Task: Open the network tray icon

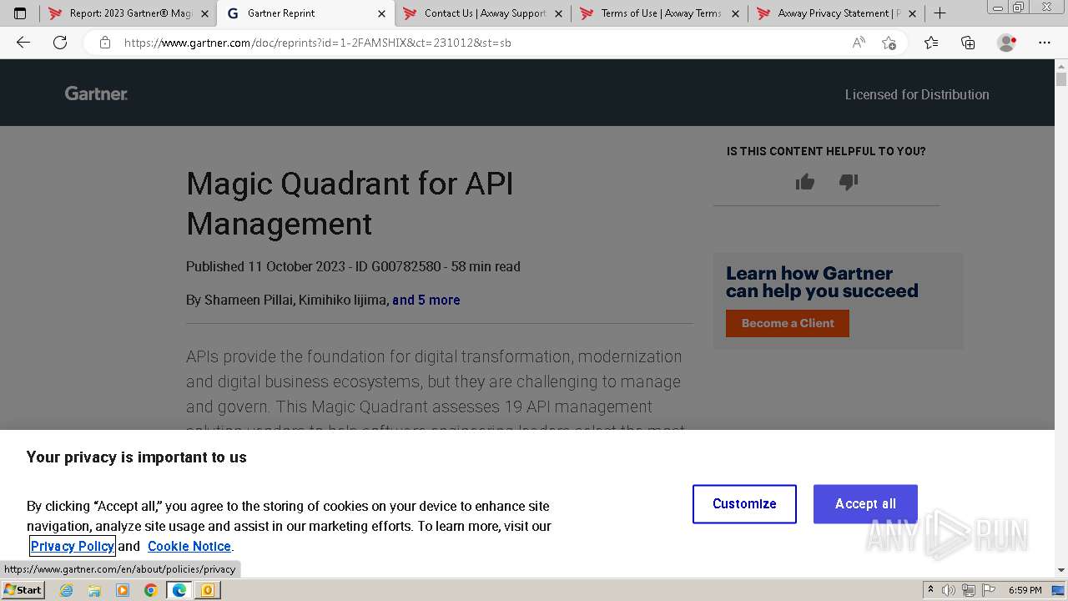Action: [968, 590]
